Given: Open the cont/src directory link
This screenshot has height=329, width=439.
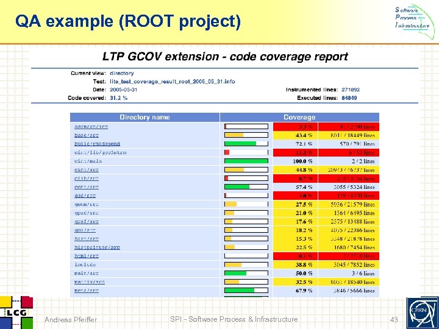Looking at the screenshot, I should (x=87, y=187).
